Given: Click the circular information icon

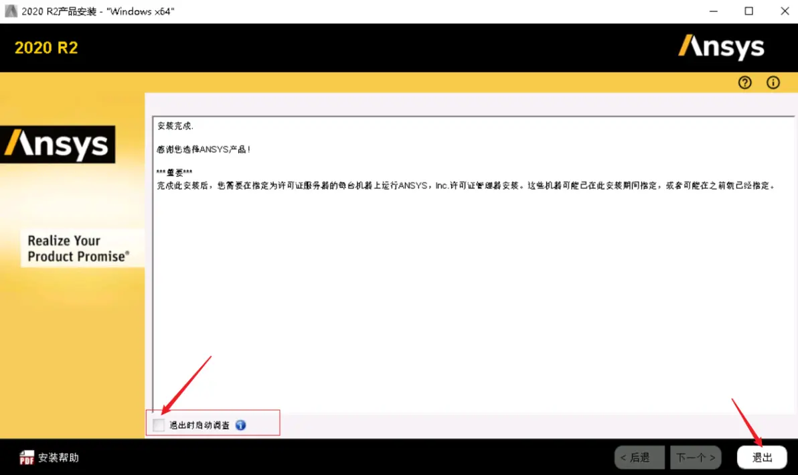Looking at the screenshot, I should click(773, 82).
